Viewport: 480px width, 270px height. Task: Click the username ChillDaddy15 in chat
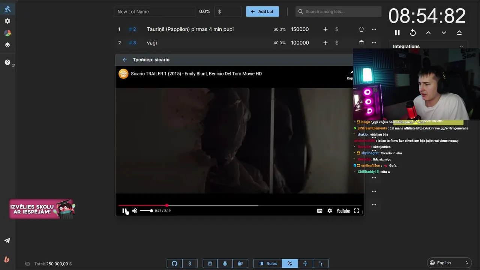point(368,172)
